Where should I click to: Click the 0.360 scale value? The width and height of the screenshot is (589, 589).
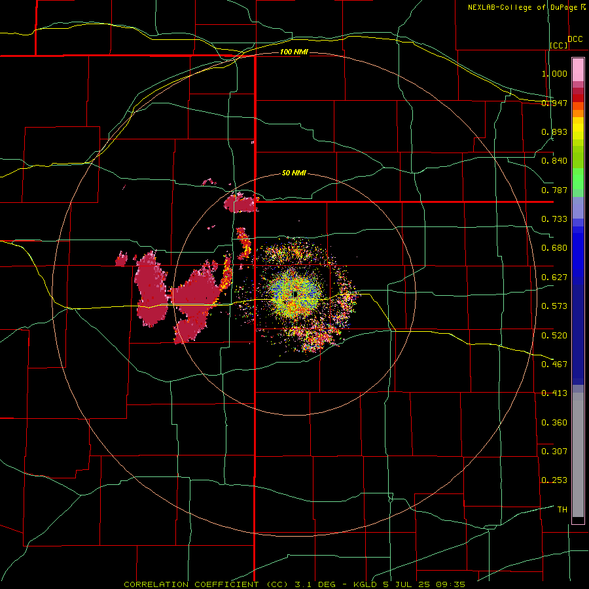point(554,423)
